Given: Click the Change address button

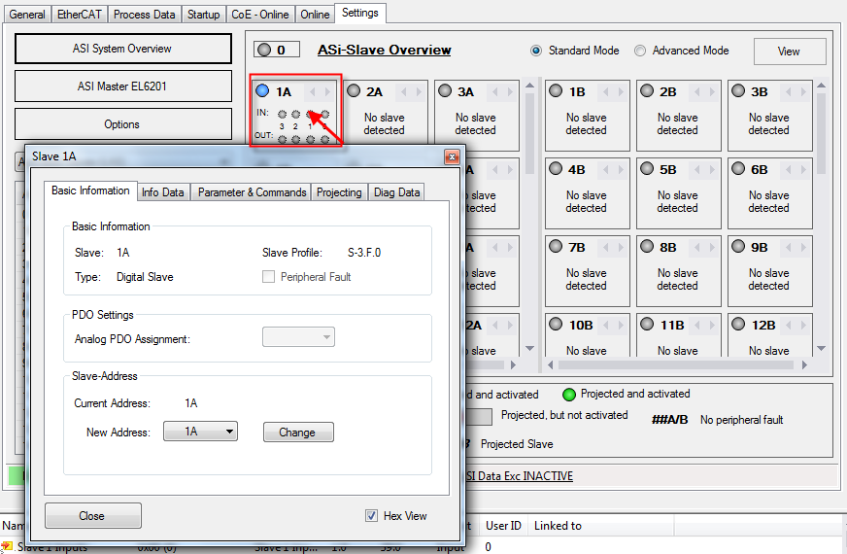Looking at the screenshot, I should click(298, 433).
